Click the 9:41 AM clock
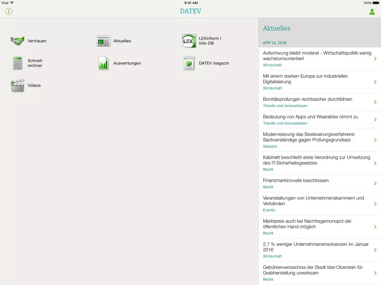 [191, 3]
